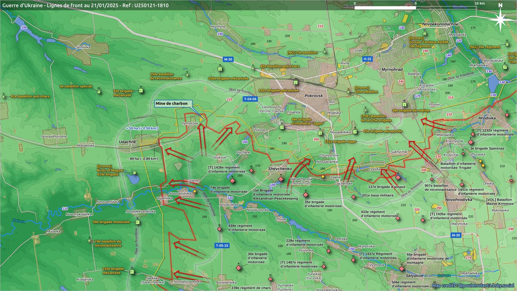Click the Solona river label near Muravka
Viewport: 517px width, 291px height.
[x=19, y=221]
